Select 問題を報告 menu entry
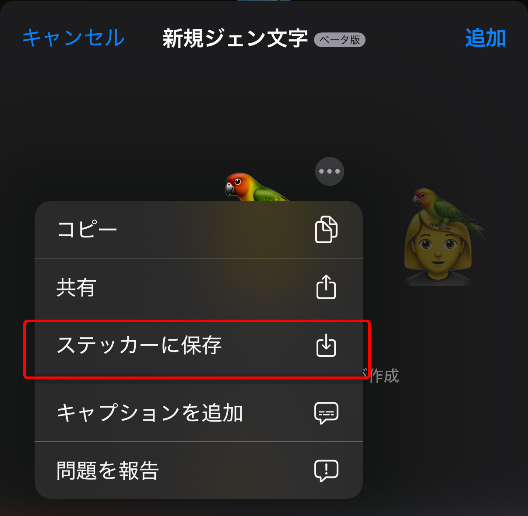528x516 pixels. (199, 471)
